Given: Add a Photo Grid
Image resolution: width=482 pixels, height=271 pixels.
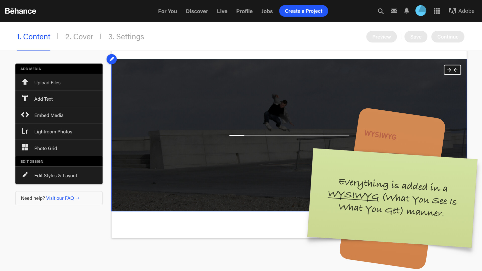Looking at the screenshot, I should (x=45, y=148).
